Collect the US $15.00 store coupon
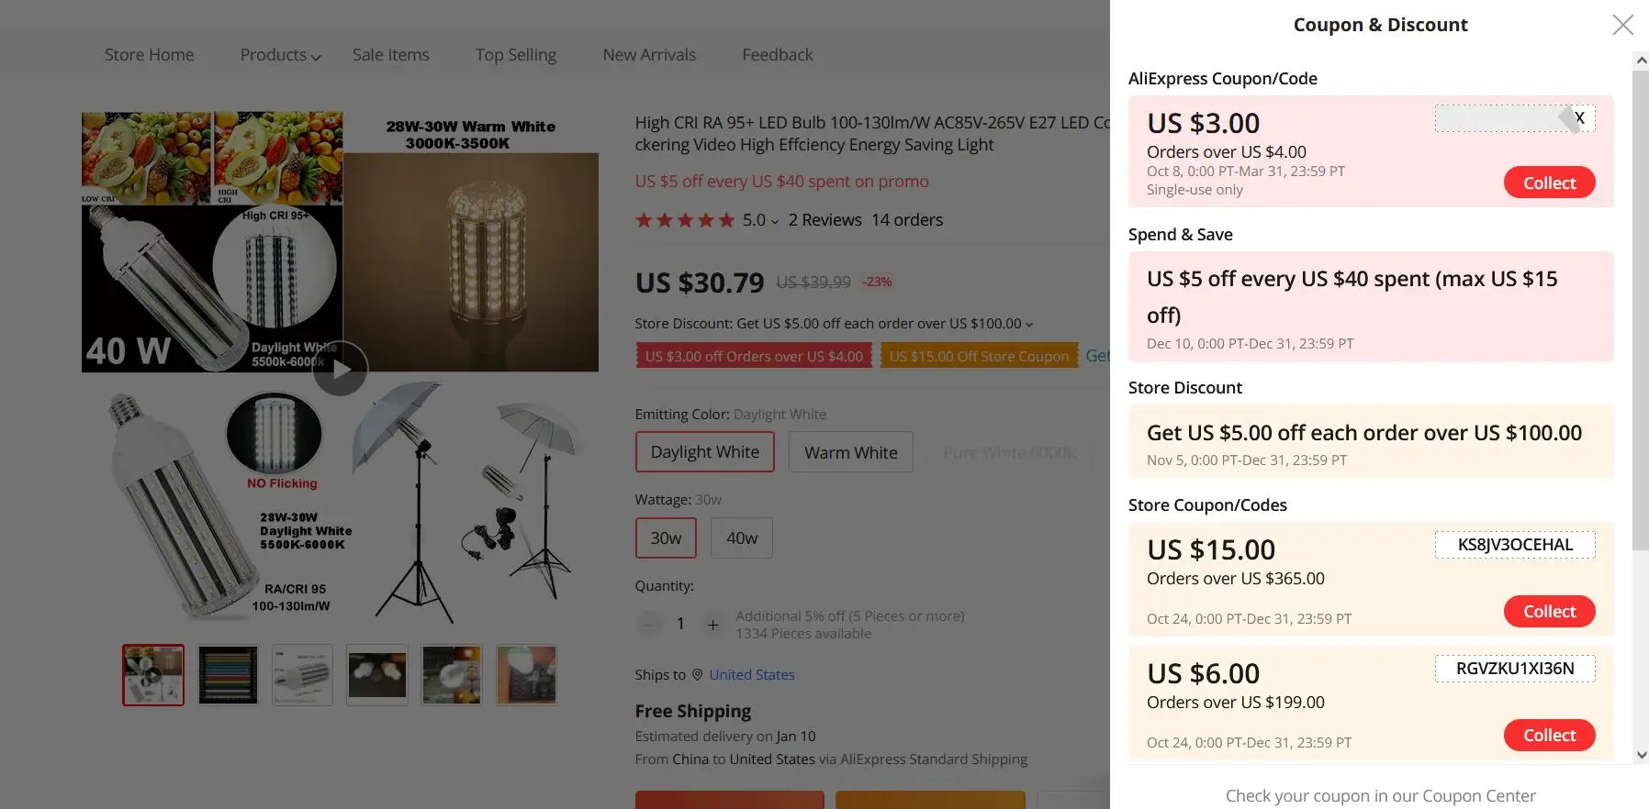The width and height of the screenshot is (1649, 809). pos(1549,612)
